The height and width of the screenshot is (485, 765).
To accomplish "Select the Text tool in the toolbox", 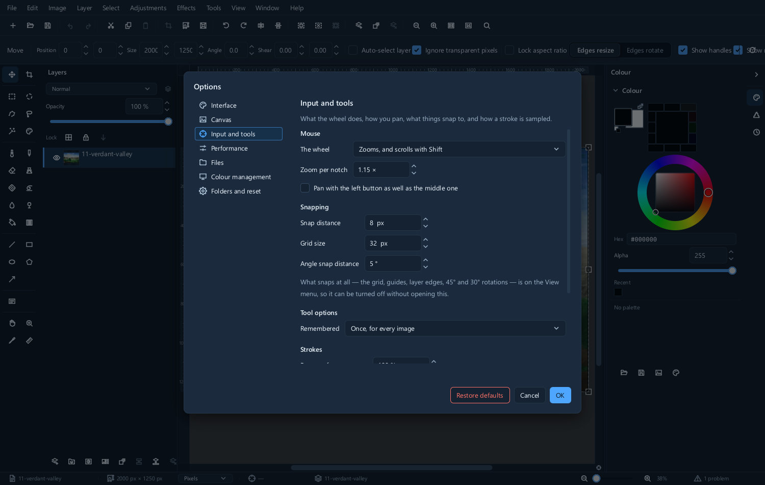I will point(12,301).
